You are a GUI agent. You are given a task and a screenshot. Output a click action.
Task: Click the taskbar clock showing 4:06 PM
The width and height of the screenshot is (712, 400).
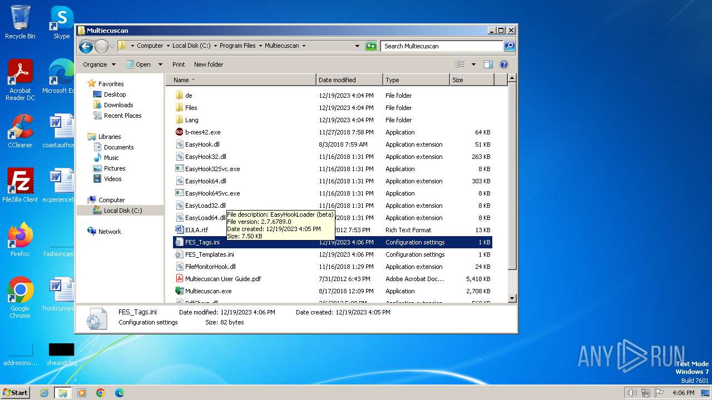click(683, 393)
